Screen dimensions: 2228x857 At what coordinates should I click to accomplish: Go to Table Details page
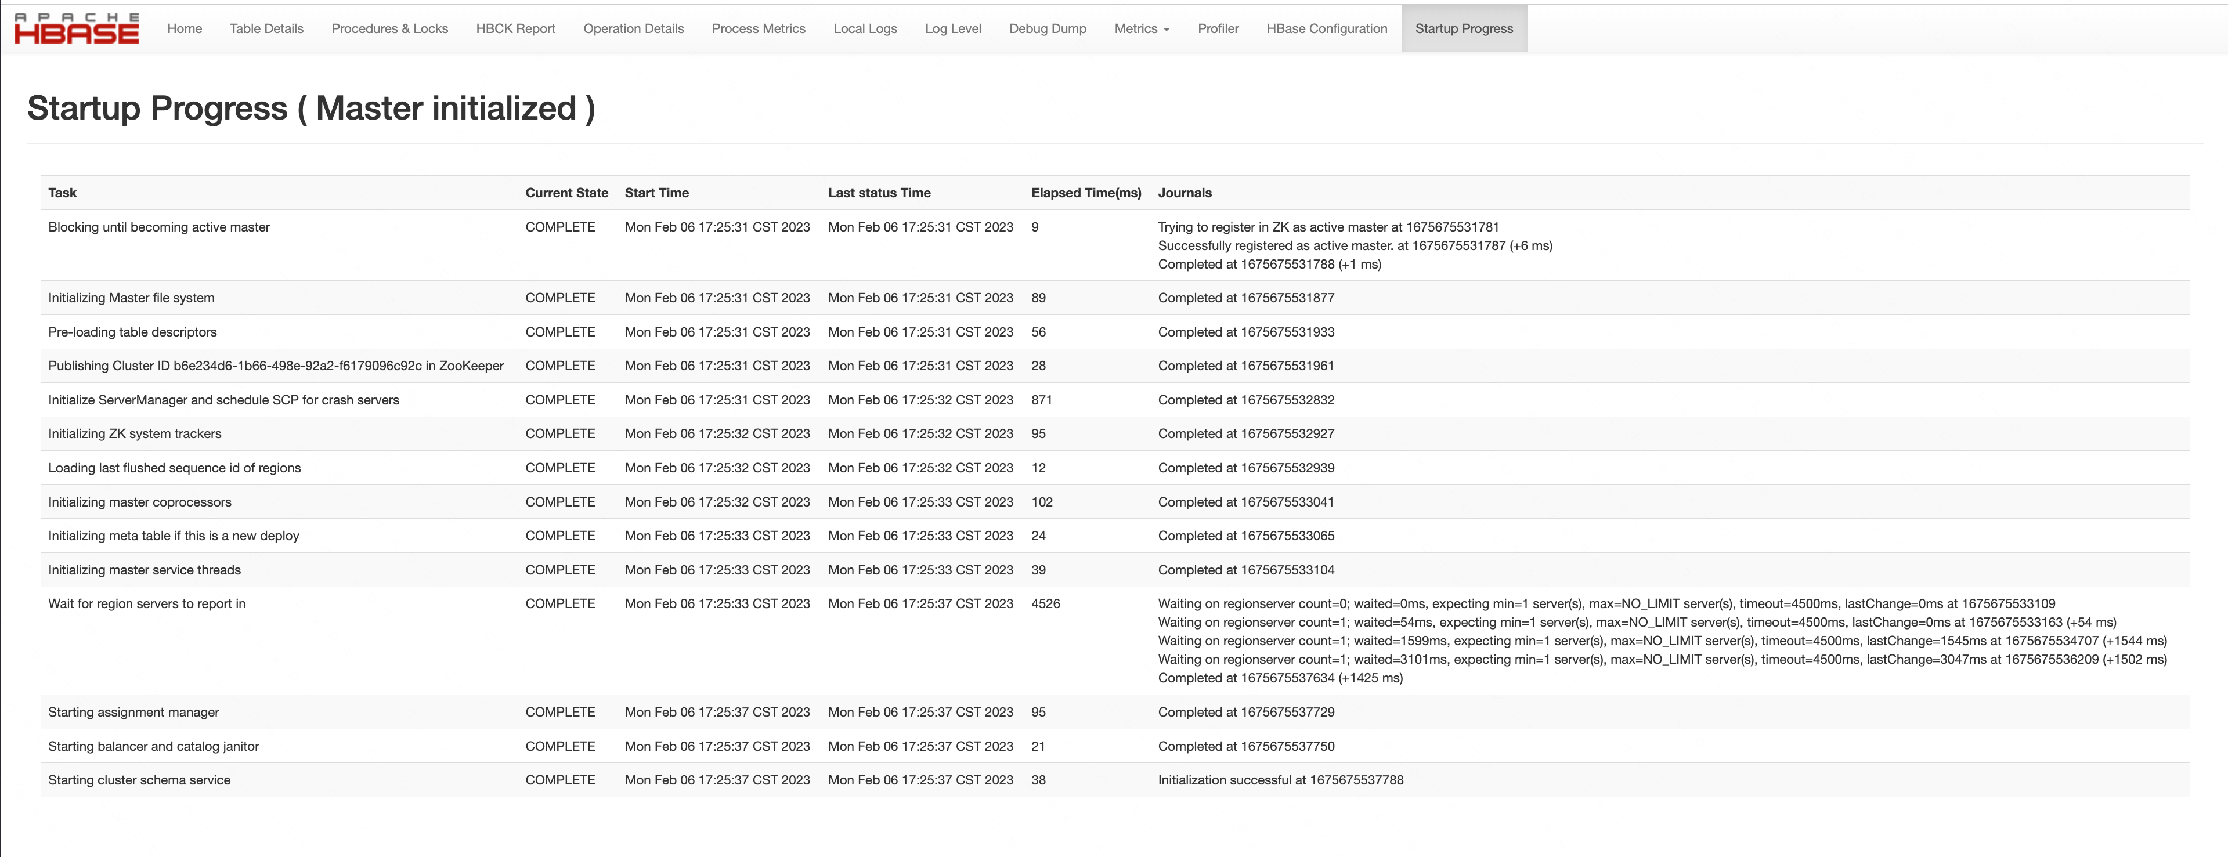(x=266, y=28)
